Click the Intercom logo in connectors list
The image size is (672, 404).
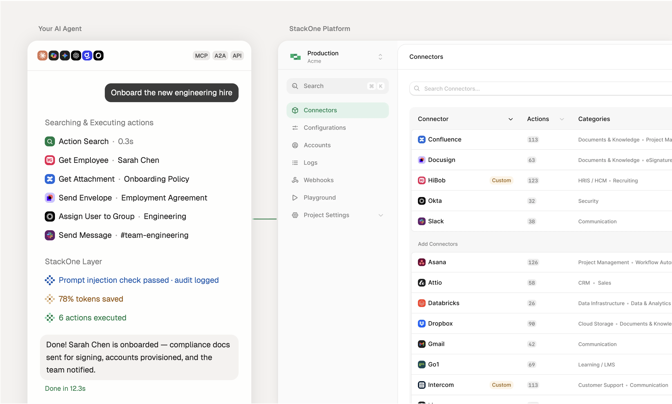click(x=421, y=385)
